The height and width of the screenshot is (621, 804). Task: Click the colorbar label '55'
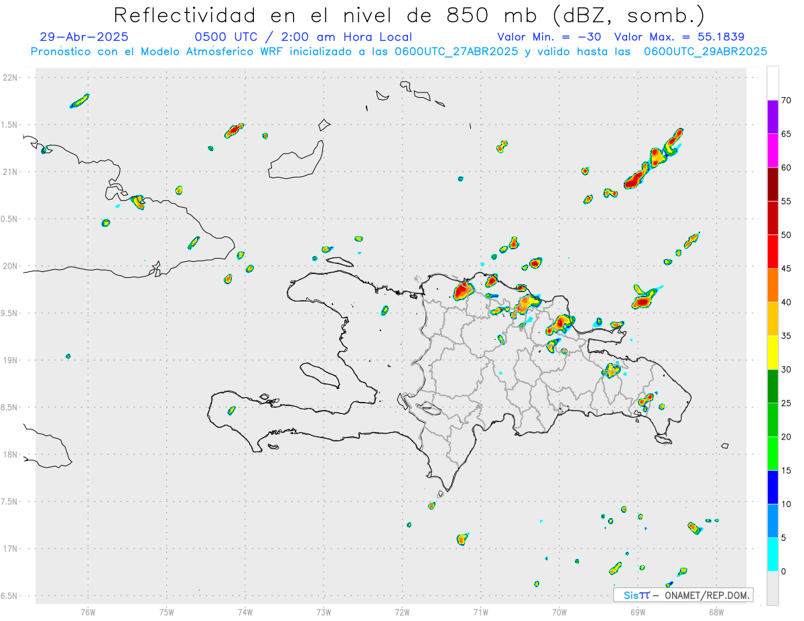pos(786,201)
